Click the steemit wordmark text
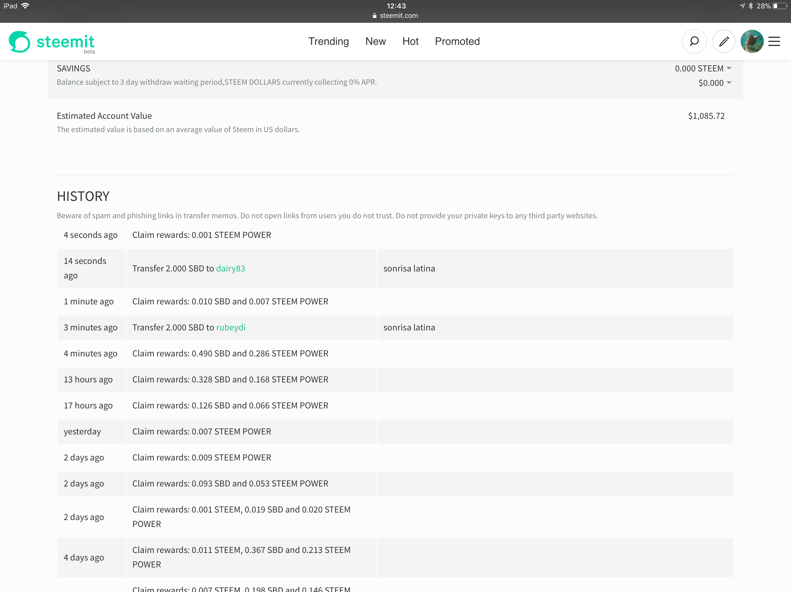The height and width of the screenshot is (592, 791). (65, 42)
